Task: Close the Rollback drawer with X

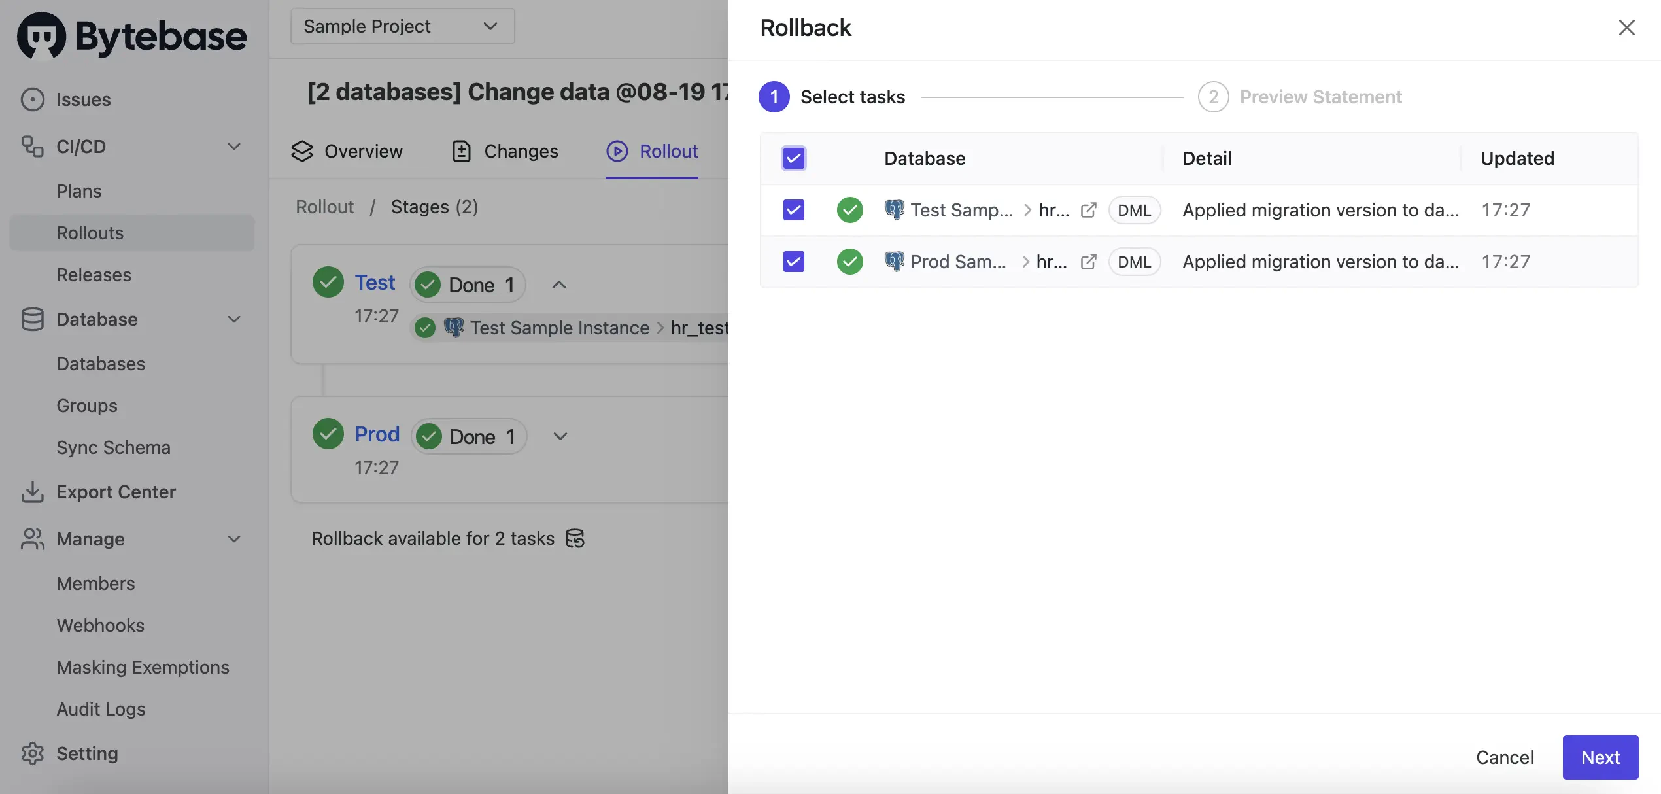Action: [x=1626, y=27]
